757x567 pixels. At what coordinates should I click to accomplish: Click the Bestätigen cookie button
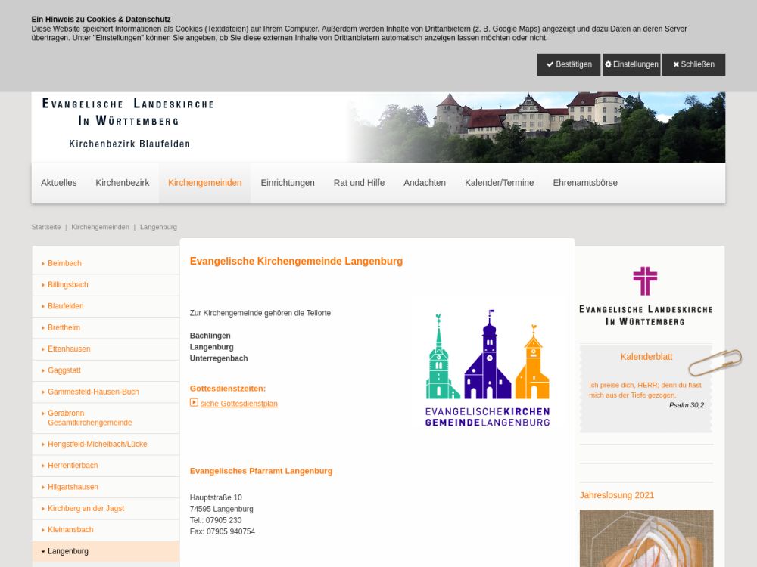pyautogui.click(x=569, y=64)
